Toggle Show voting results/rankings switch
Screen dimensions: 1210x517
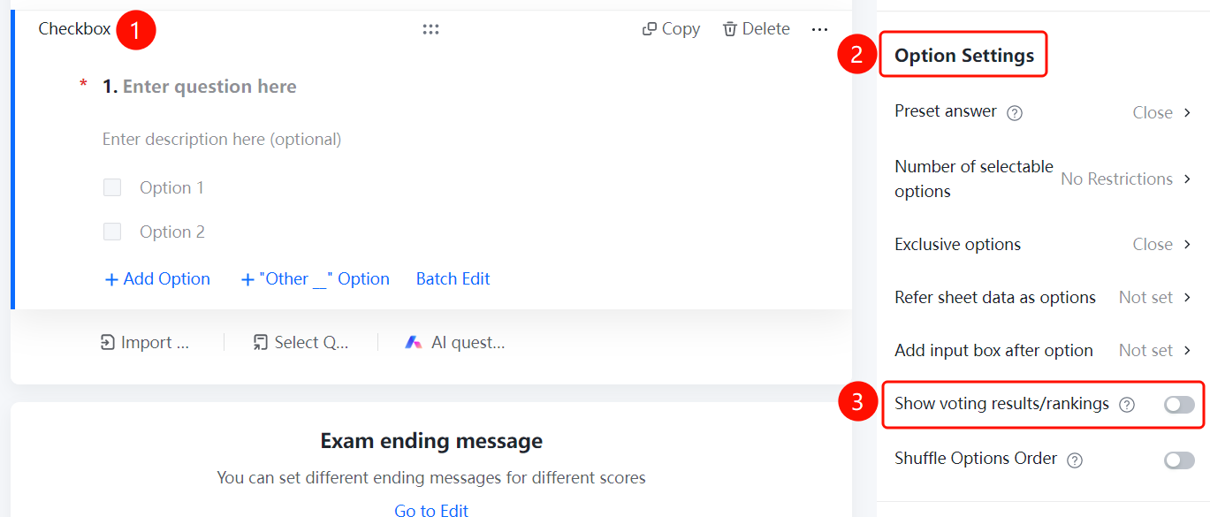point(1179,405)
